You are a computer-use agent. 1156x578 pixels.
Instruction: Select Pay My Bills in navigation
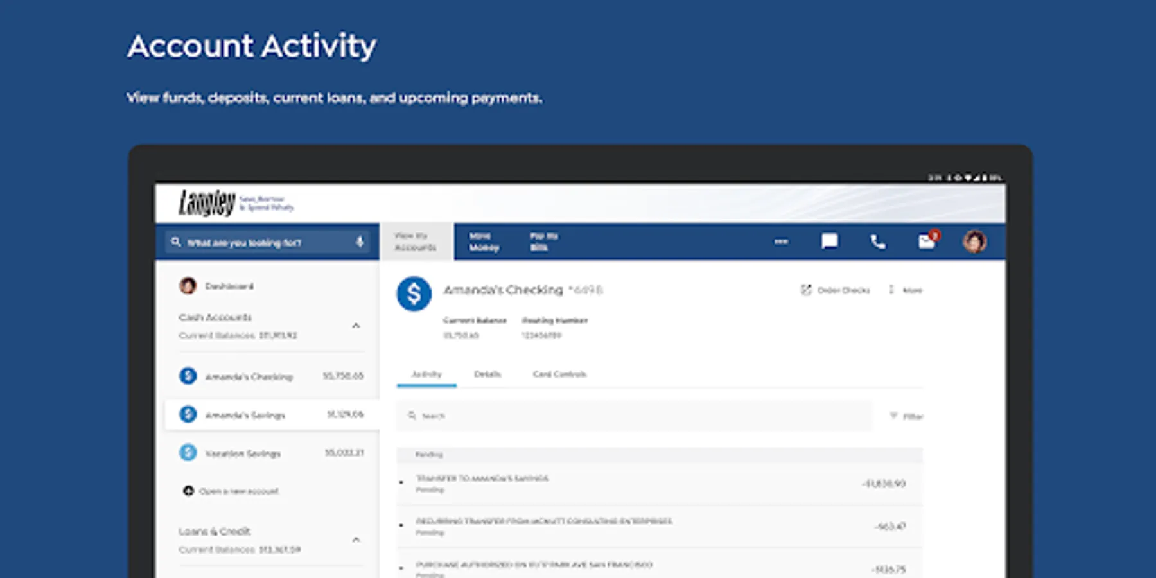point(543,241)
